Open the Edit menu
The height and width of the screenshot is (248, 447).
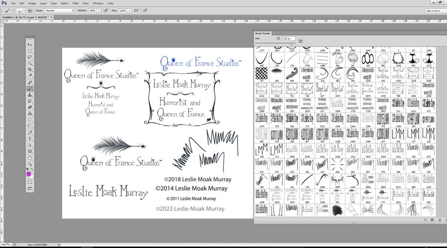point(21,3)
